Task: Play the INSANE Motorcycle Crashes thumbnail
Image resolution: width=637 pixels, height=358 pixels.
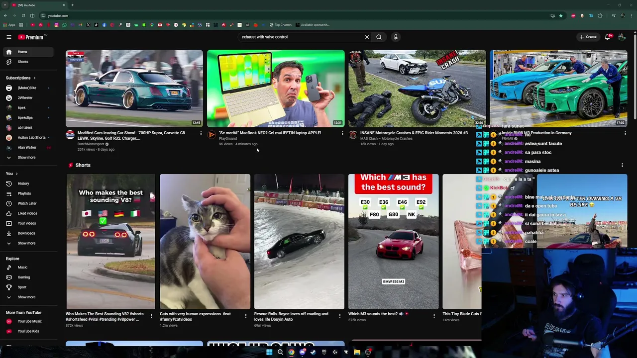Action: pos(417,89)
